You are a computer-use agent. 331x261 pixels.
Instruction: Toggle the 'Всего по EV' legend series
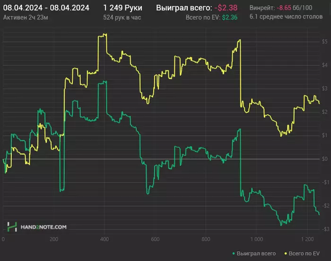304,254
